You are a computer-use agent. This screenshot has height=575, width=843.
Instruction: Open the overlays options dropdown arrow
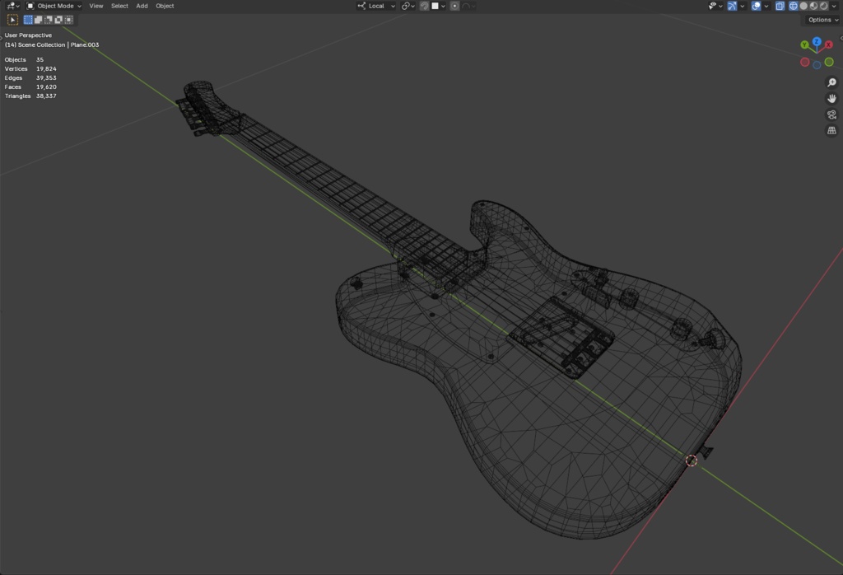766,6
